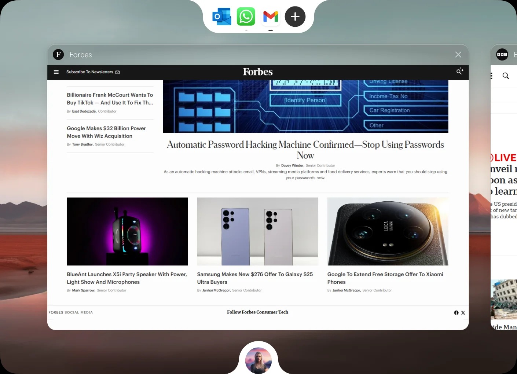The width and height of the screenshot is (517, 374).
Task: Switch to the WhatsApp app icon
Action: click(246, 16)
